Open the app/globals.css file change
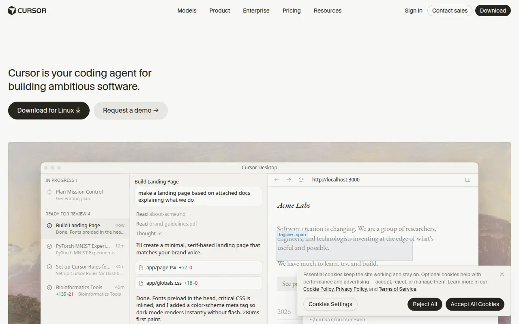This screenshot has height=324, width=519. click(198, 283)
